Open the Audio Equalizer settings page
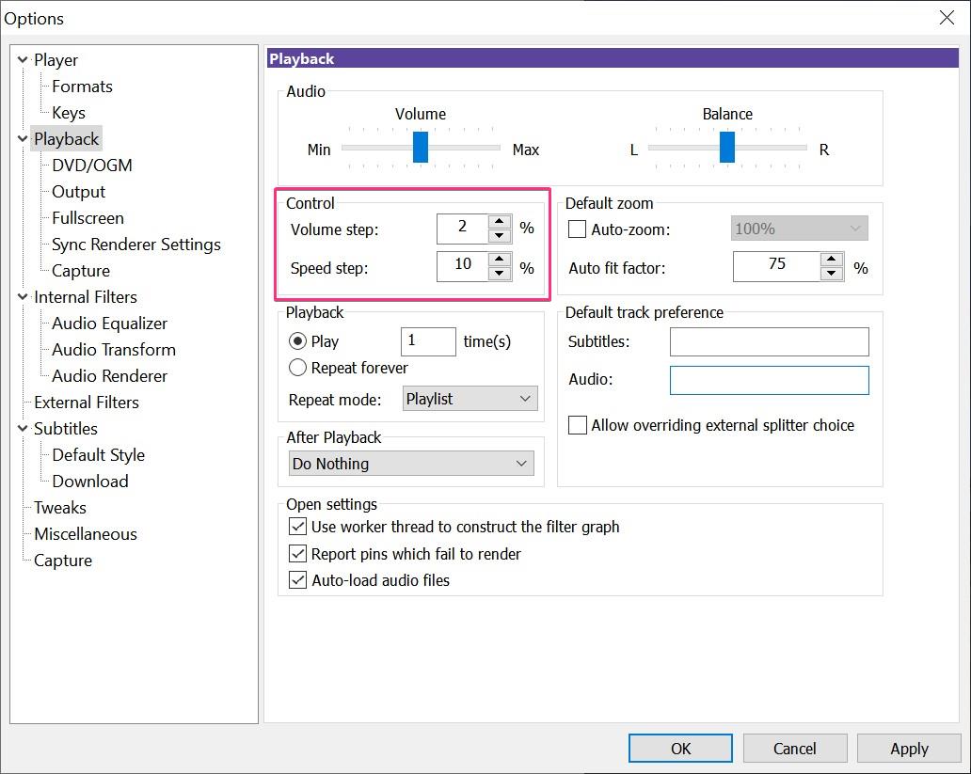Screen dimensions: 971x774 [110, 323]
